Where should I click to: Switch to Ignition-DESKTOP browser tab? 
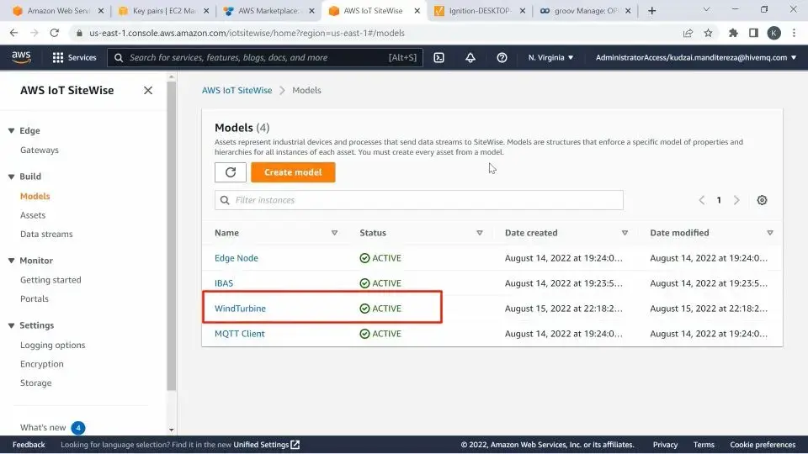click(479, 10)
